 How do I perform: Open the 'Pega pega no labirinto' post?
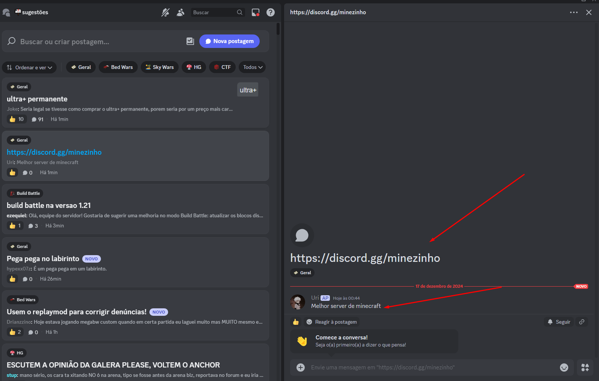click(43, 258)
